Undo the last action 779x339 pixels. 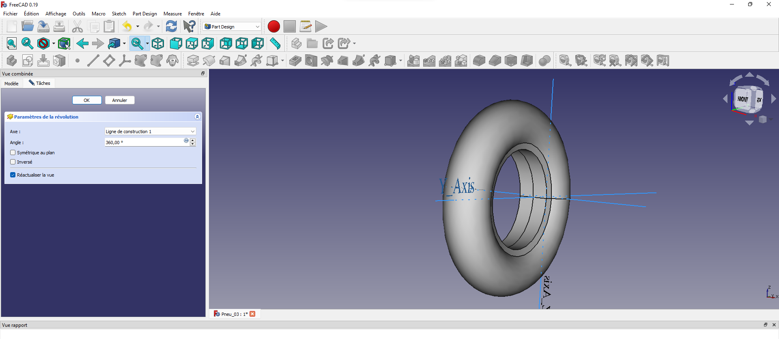[127, 26]
